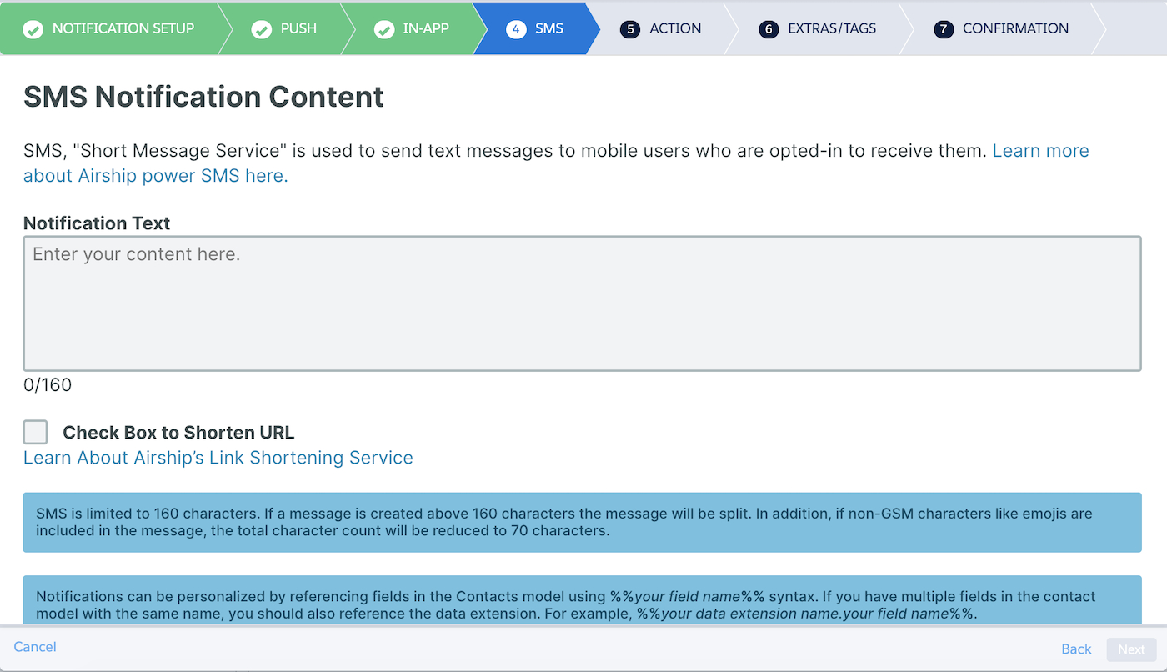Viewport: 1167px width, 672px height.
Task: Click the 0/160 character counter
Action: coord(48,385)
